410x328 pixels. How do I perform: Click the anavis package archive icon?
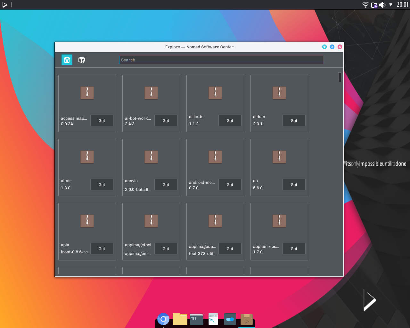pyautogui.click(x=151, y=157)
